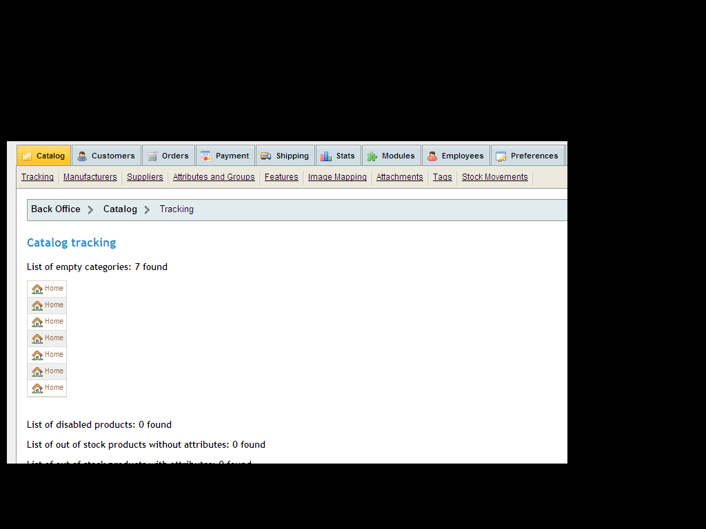Open the Modules tab

pyautogui.click(x=392, y=156)
